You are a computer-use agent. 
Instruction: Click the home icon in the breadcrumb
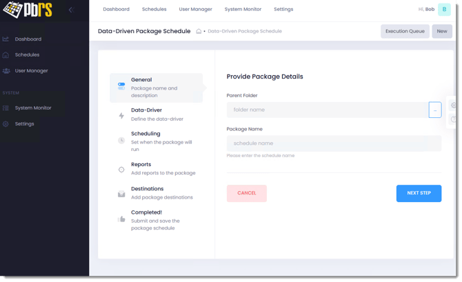tap(199, 31)
